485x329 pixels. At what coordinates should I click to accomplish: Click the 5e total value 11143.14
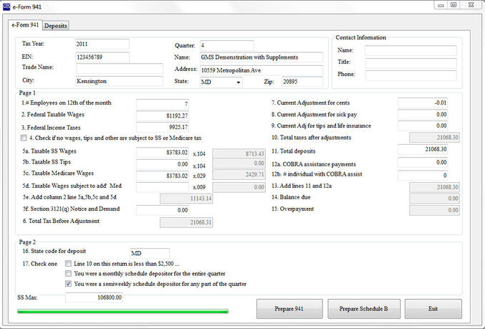click(x=186, y=199)
